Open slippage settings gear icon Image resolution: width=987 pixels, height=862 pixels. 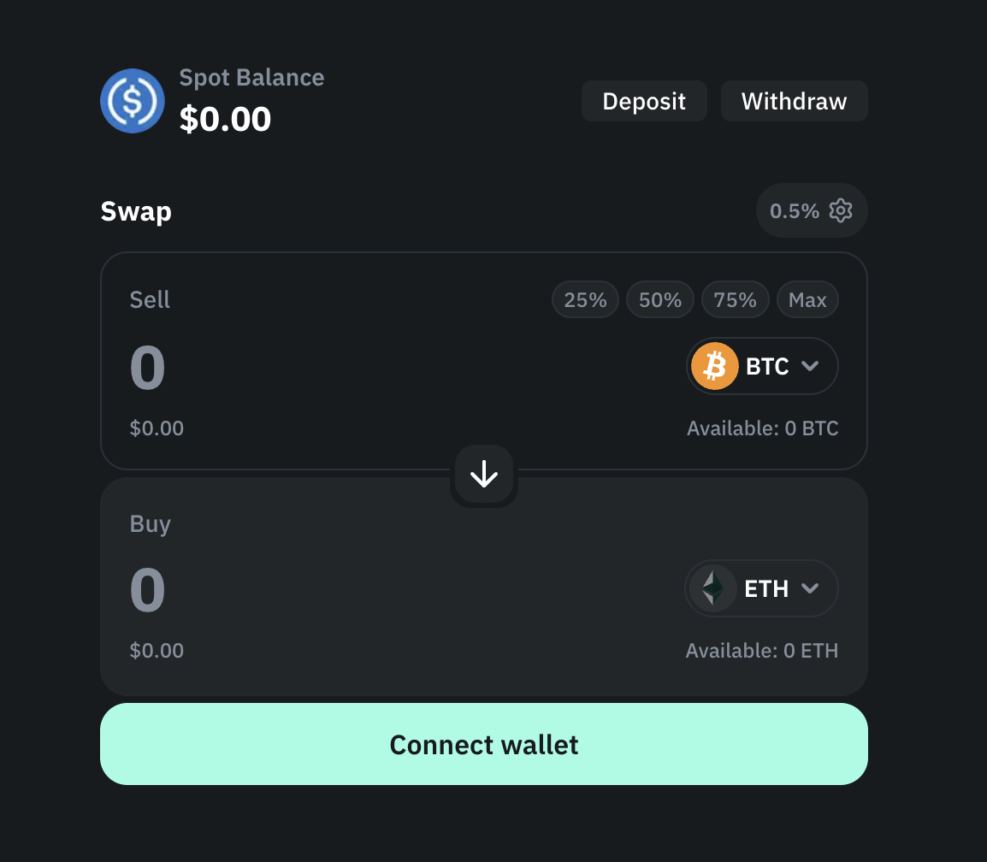[842, 210]
